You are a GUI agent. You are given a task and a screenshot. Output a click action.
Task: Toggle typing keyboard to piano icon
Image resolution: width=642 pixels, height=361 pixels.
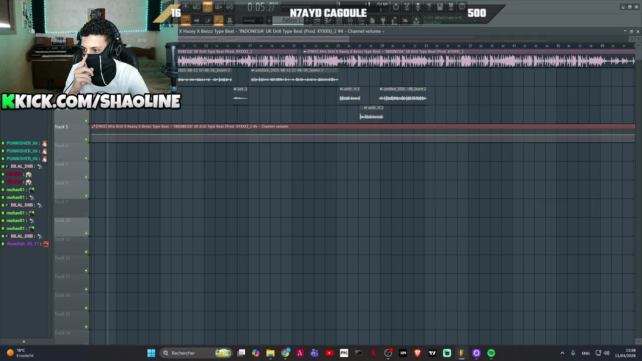pyautogui.click(x=185, y=20)
